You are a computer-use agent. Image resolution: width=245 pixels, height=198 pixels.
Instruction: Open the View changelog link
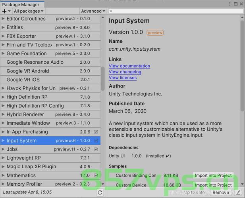[125, 72]
